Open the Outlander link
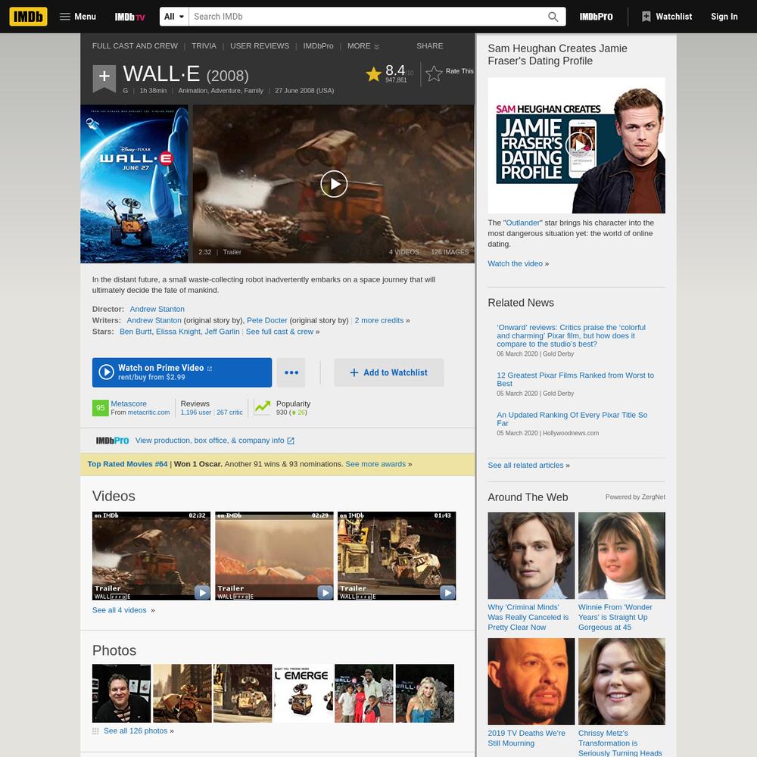 (523, 223)
